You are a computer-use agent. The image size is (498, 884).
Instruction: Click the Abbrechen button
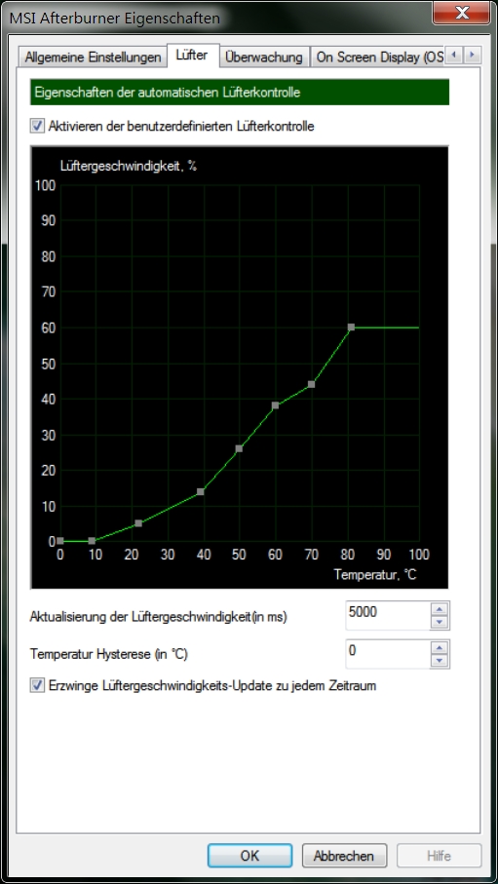tap(344, 855)
